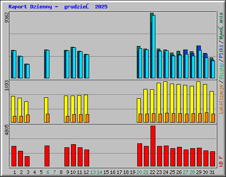Click day 20 label on the axis
This screenshot has height=177, width=226.
[139, 172]
